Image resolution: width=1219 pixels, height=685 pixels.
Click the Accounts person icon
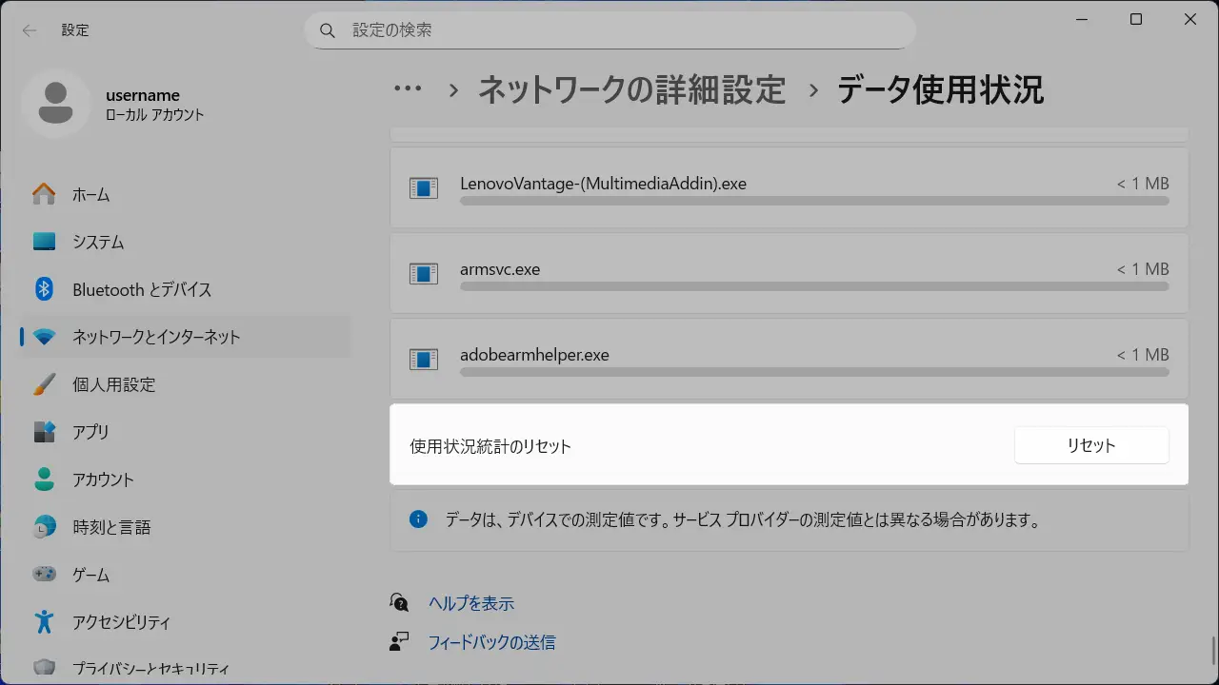pos(44,479)
